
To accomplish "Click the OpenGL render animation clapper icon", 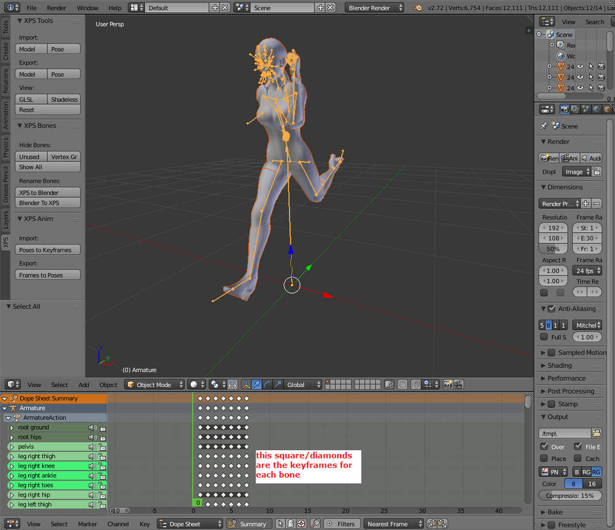I will (459, 384).
